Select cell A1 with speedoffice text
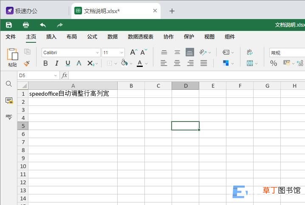Screen dimensions: 305x205 coord(73,94)
